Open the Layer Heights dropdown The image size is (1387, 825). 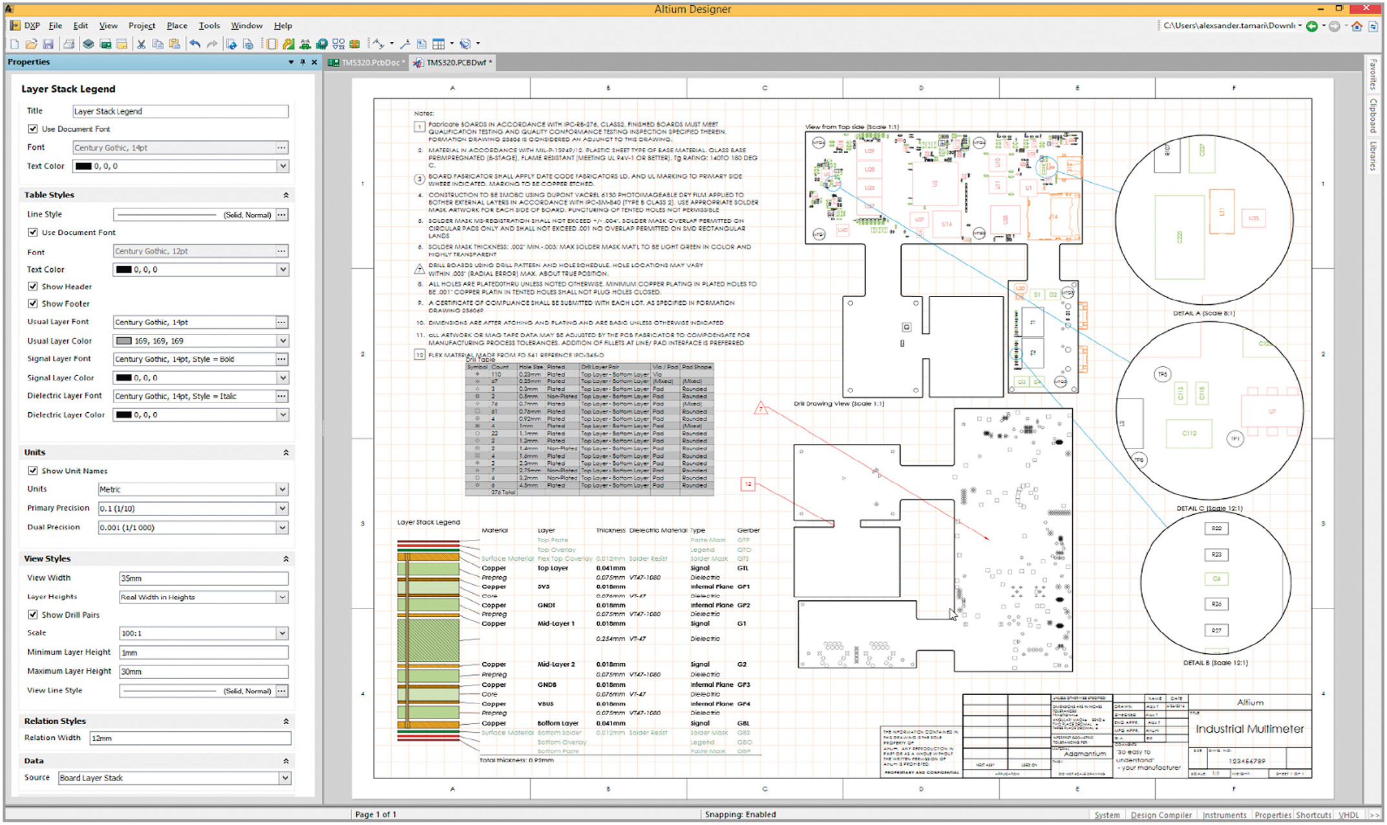pyautogui.click(x=282, y=598)
